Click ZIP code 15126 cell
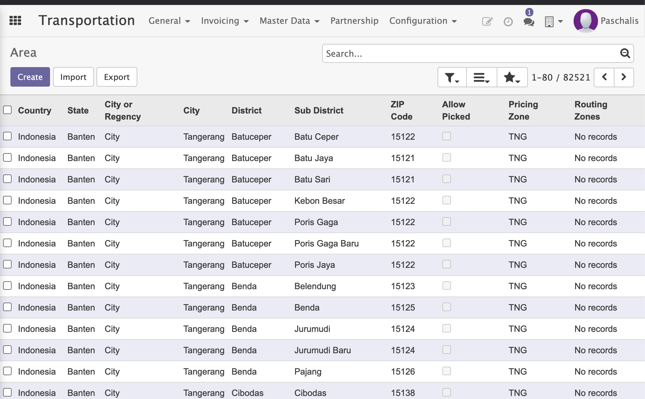Viewport: 645px width, 399px height. click(x=403, y=372)
